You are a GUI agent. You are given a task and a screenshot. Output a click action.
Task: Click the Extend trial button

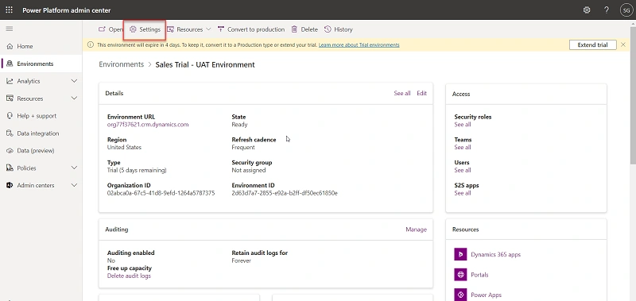[x=592, y=45]
